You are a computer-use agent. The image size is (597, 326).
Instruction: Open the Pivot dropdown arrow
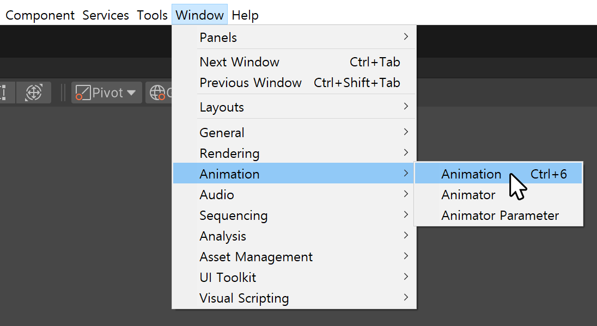(131, 93)
